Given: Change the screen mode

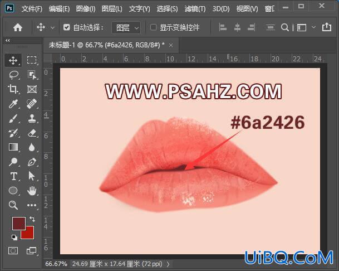Looking at the screenshot, I should click(x=32, y=250).
